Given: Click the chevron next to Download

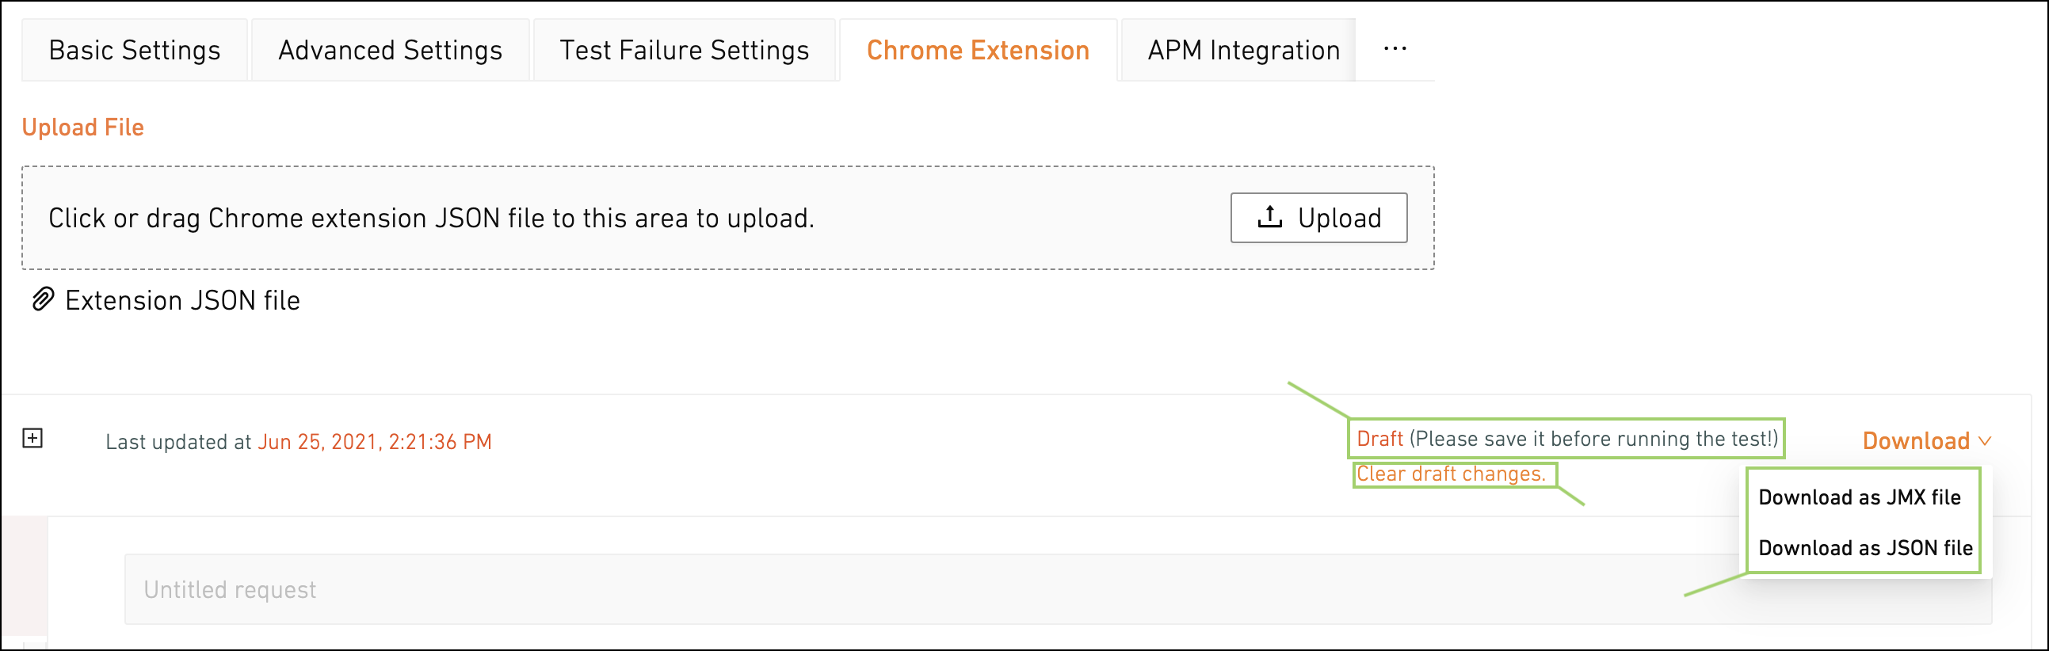Looking at the screenshot, I should coord(1985,441).
